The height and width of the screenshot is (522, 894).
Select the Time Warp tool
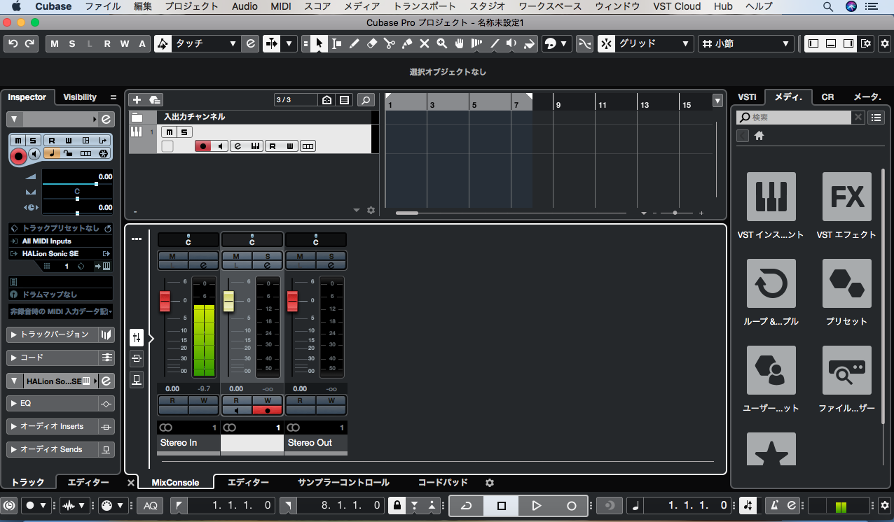click(477, 43)
